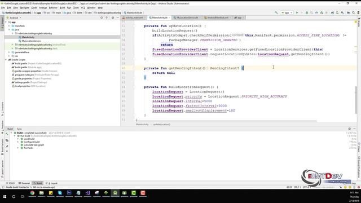Screen dimensions: 361x203
Task: Collapse the java folder node
Action: (10, 29)
